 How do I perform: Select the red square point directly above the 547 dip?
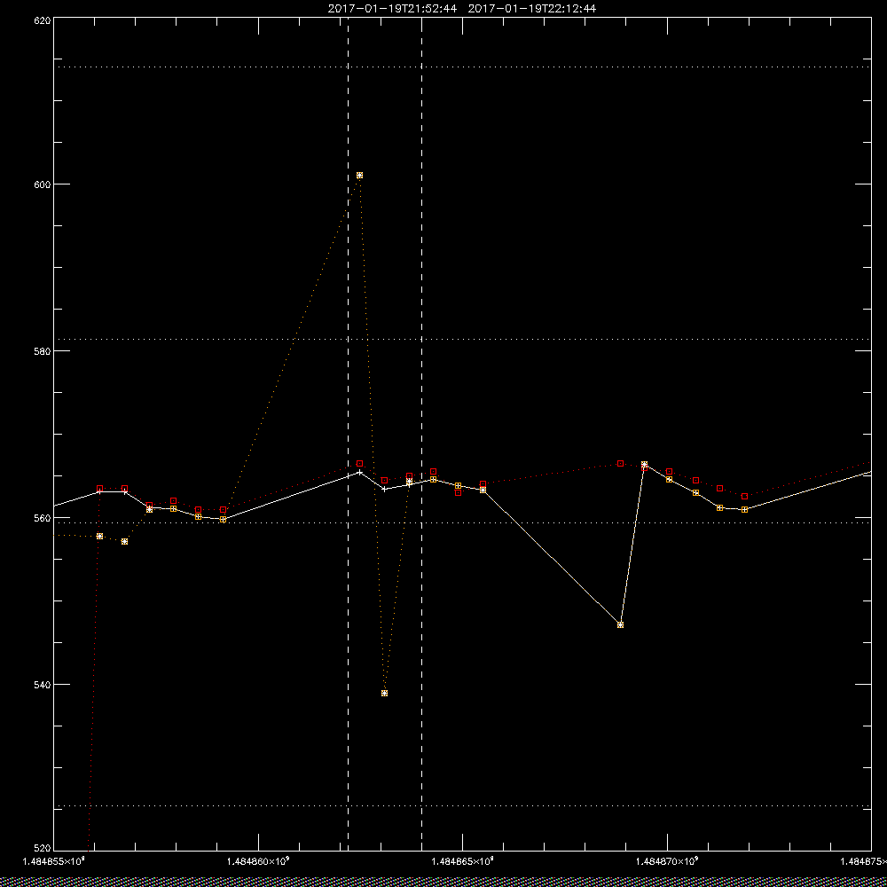click(621, 463)
